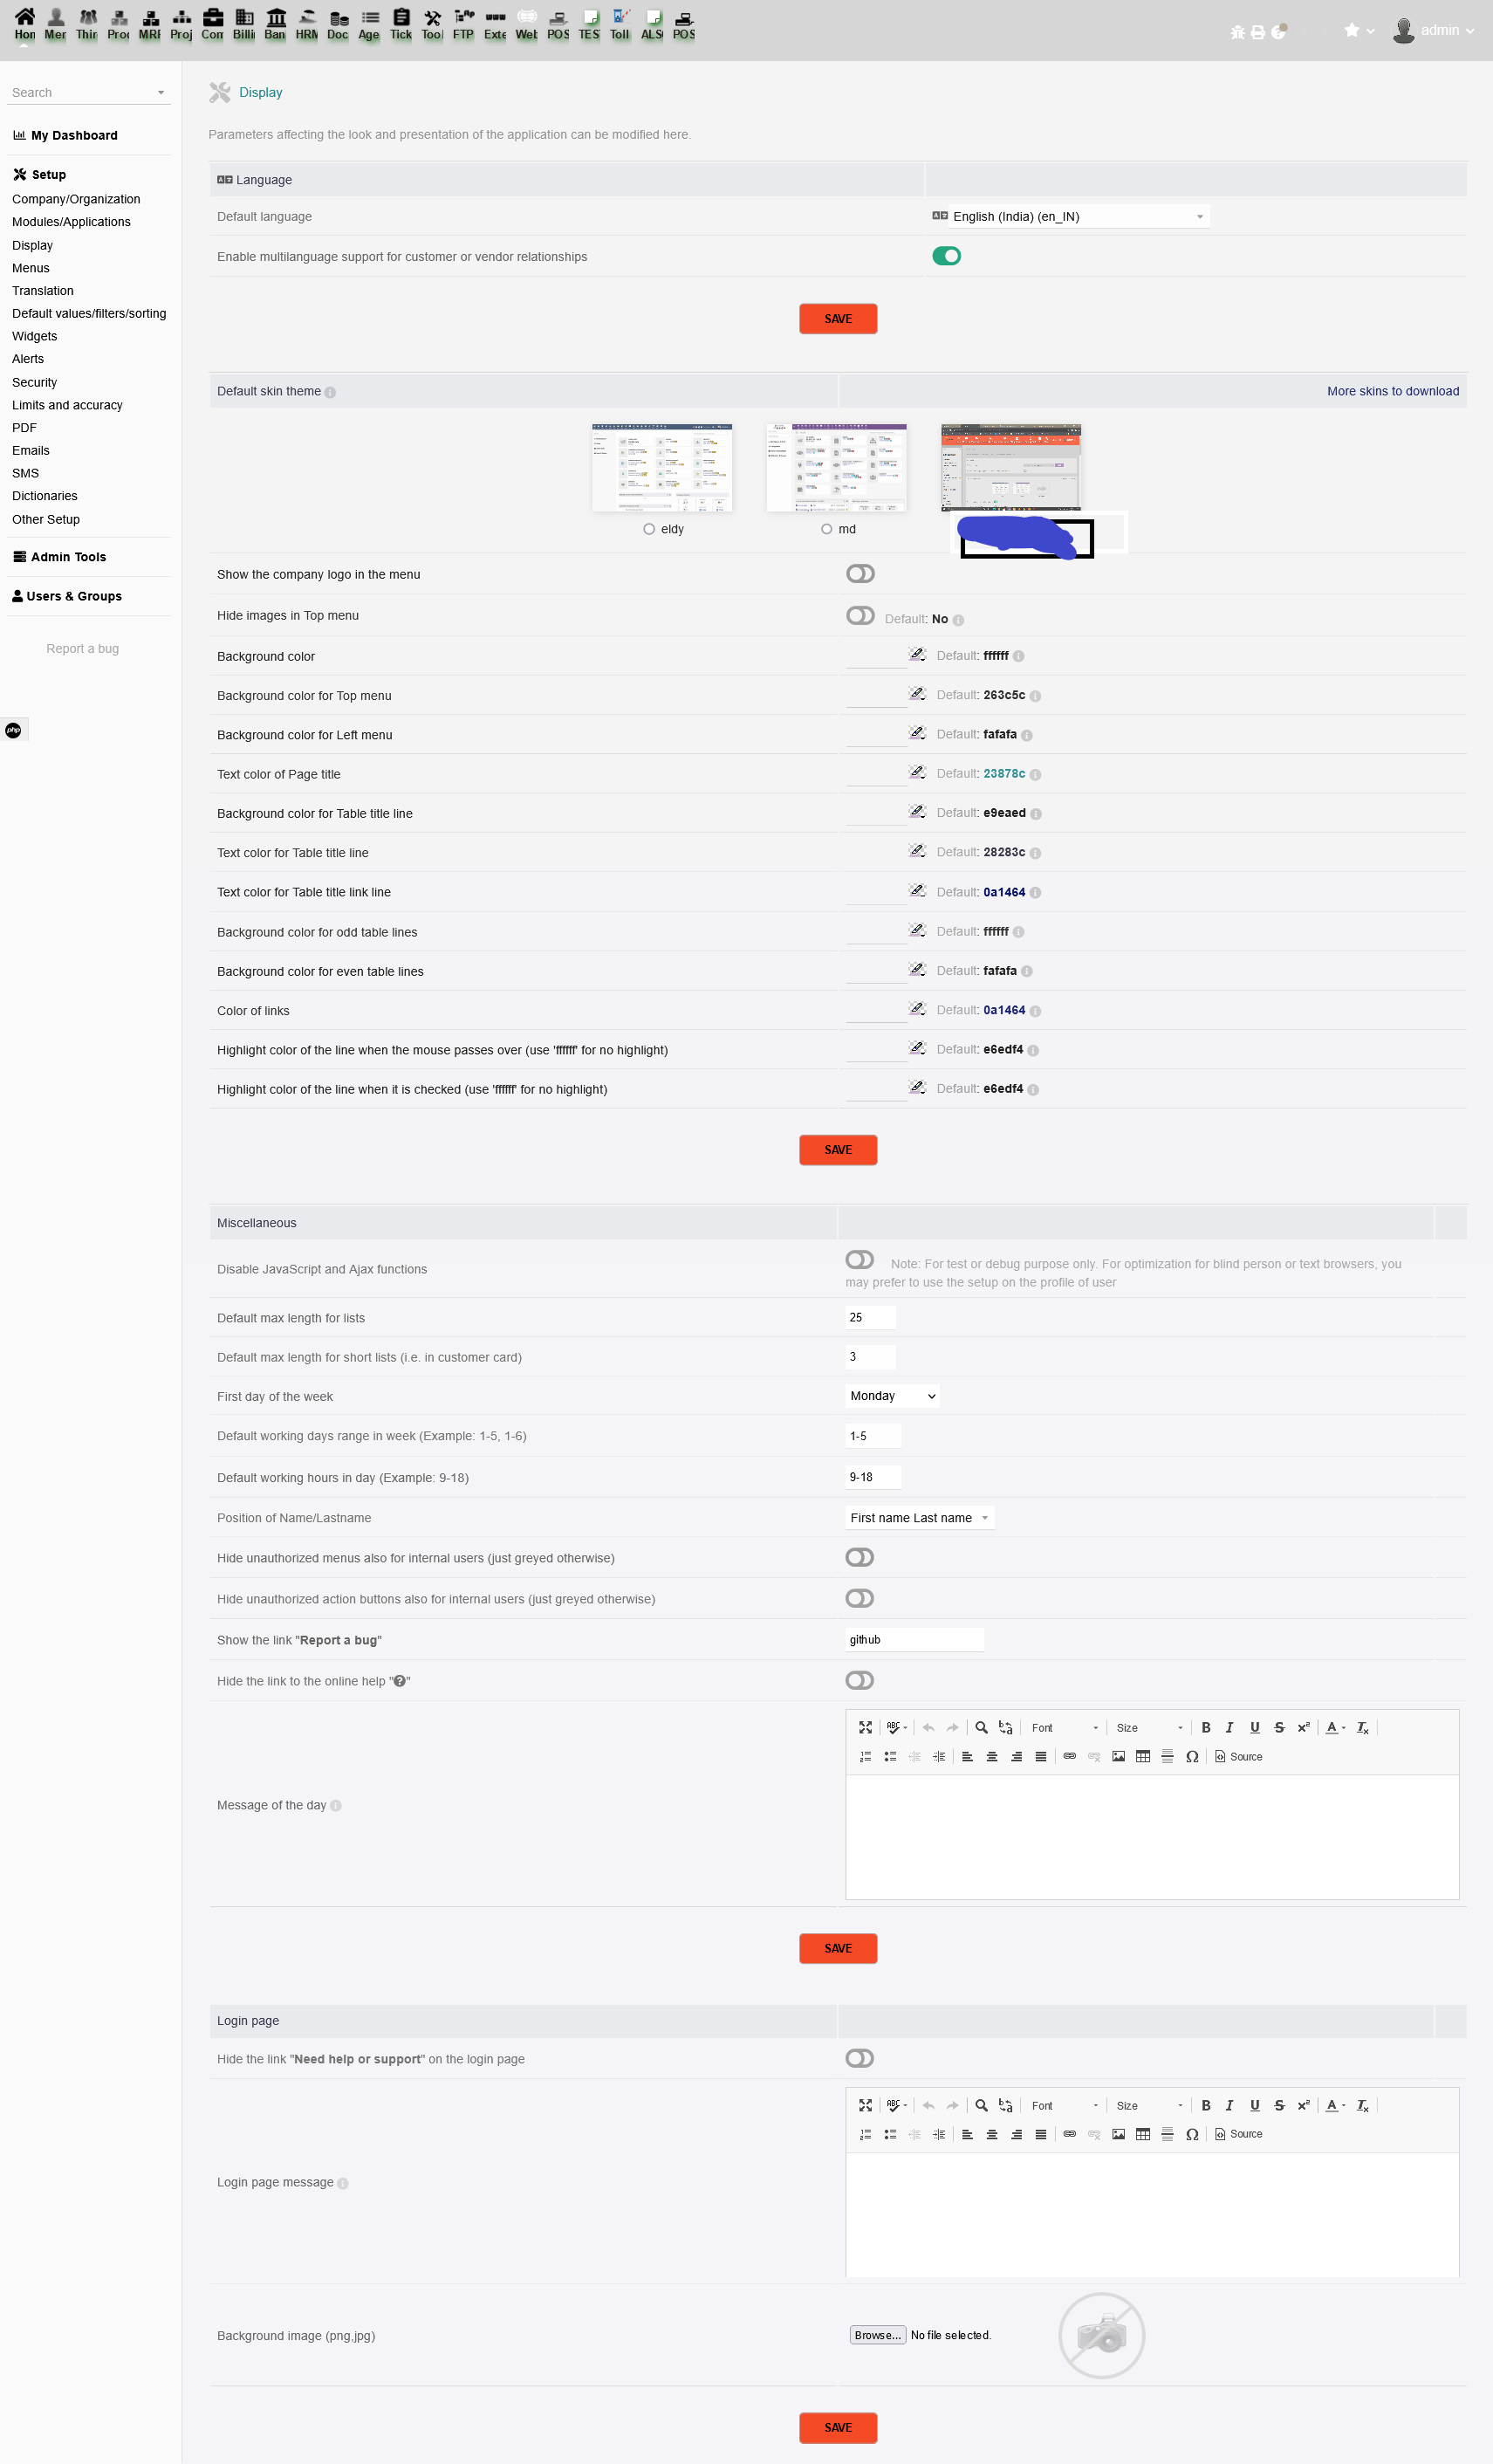Toggle Hide unauthorized menus for internal users
Image resolution: width=1493 pixels, height=2464 pixels.
coord(860,1557)
